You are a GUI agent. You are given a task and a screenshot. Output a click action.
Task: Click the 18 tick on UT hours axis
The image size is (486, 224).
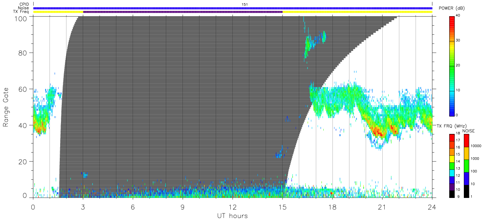[x=332, y=207]
